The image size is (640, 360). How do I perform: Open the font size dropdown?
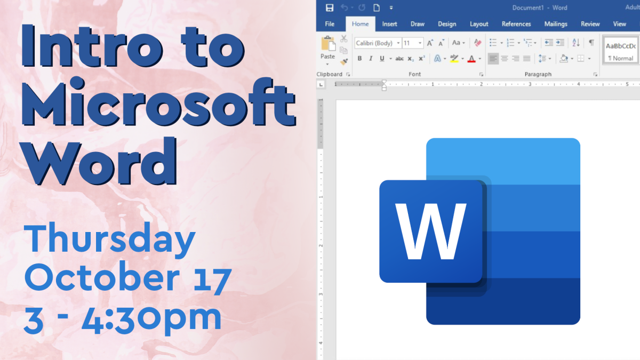(420, 42)
